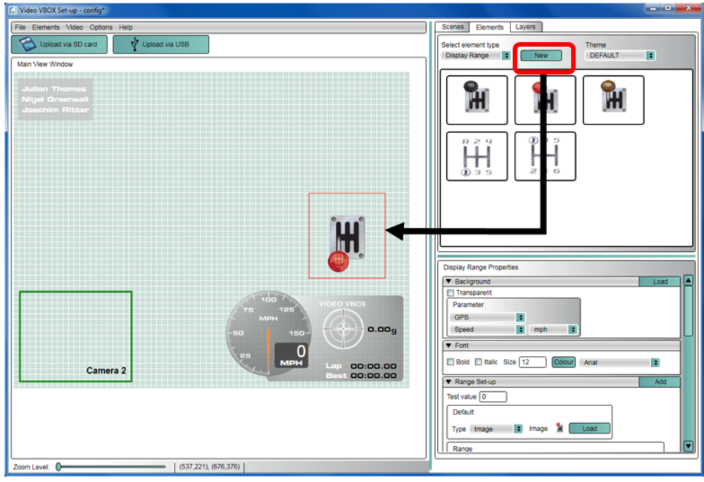Click the New element button
The width and height of the screenshot is (704, 482).
point(541,56)
